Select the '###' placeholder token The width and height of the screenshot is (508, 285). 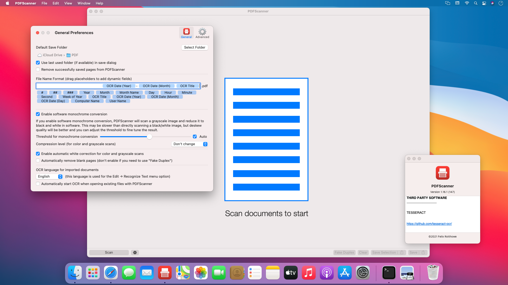point(70,93)
